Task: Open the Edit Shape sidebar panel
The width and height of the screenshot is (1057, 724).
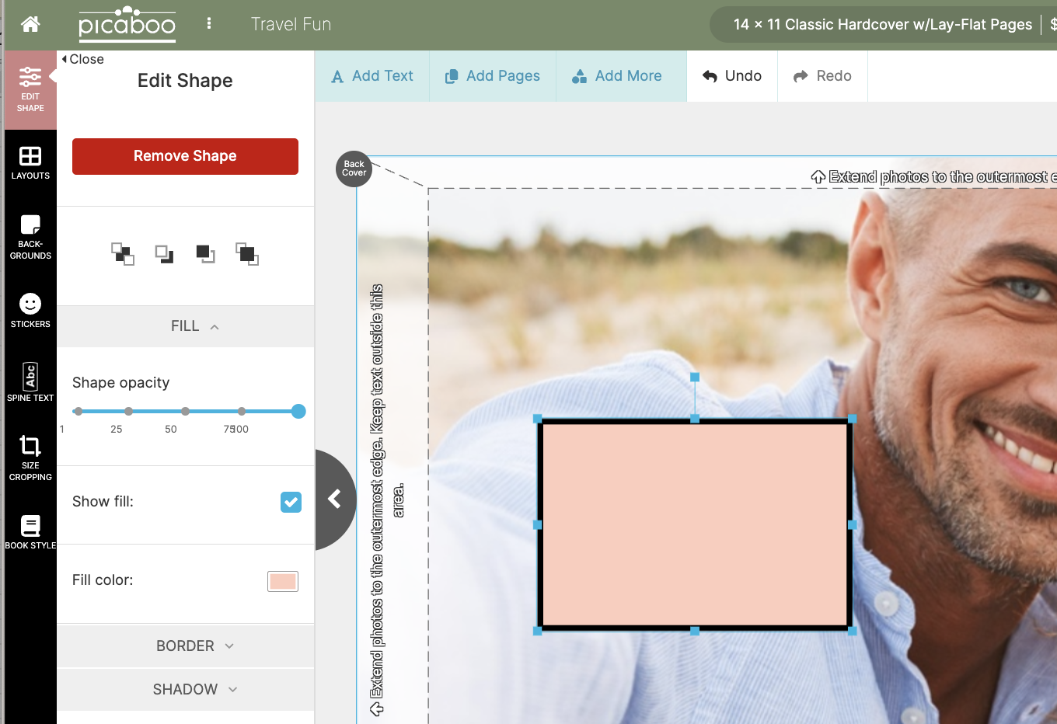Action: coord(30,90)
